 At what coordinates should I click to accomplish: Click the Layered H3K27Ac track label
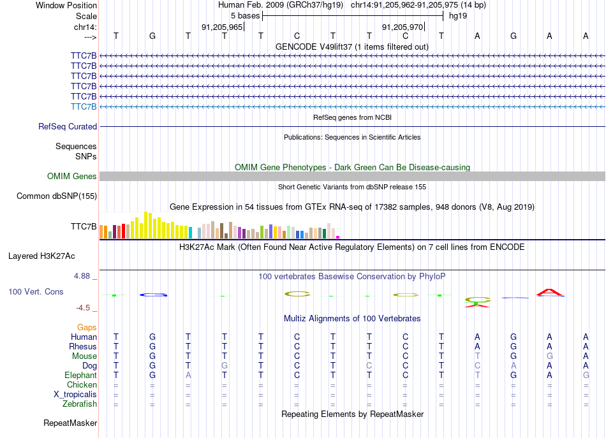pos(41,256)
